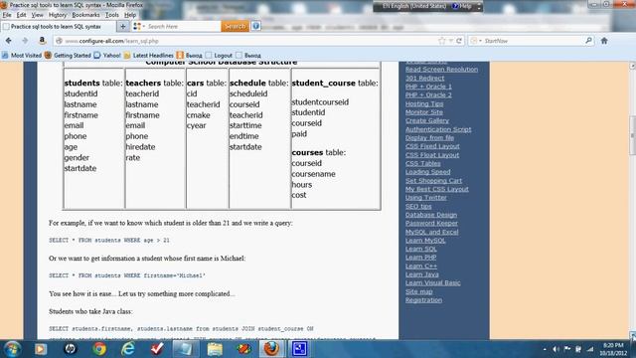Bookmark this page with the star icon

[x=441, y=41]
